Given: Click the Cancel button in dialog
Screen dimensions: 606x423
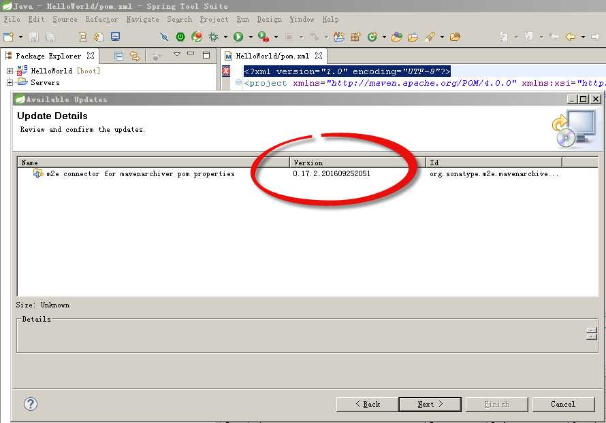Looking at the screenshot, I should 563,404.
